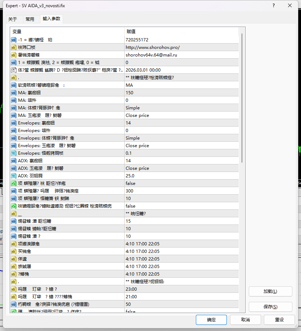Viewport: 301px width, 331px height.
Task: Select the value 50 cell
Action: click(182, 304)
